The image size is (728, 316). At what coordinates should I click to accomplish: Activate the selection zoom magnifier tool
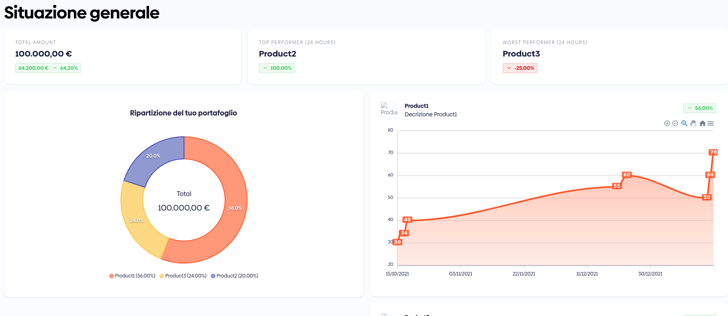pyautogui.click(x=684, y=124)
